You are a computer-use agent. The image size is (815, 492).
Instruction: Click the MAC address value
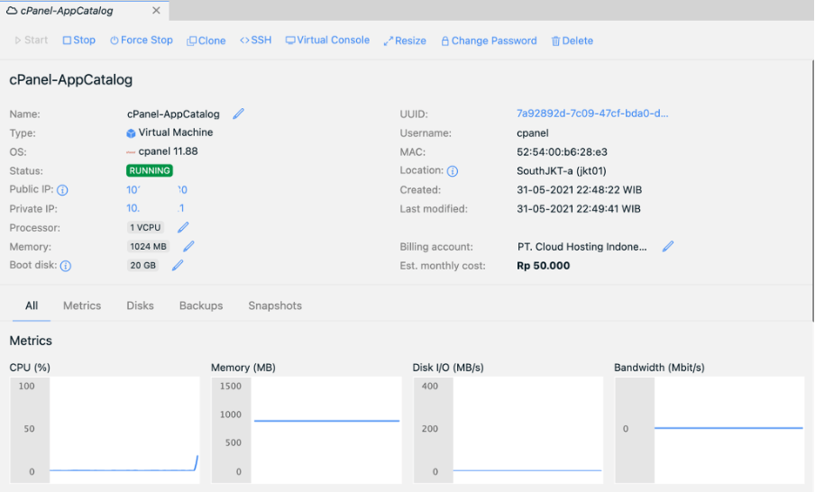(x=563, y=151)
